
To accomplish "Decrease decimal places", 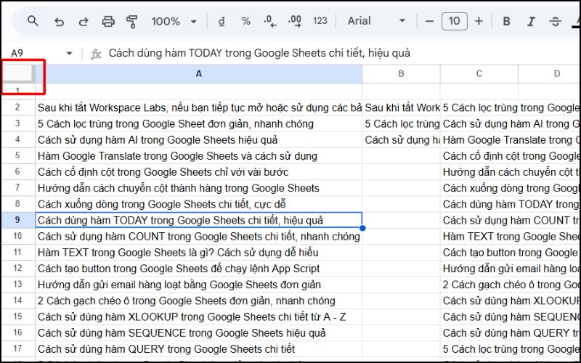I will pos(269,21).
